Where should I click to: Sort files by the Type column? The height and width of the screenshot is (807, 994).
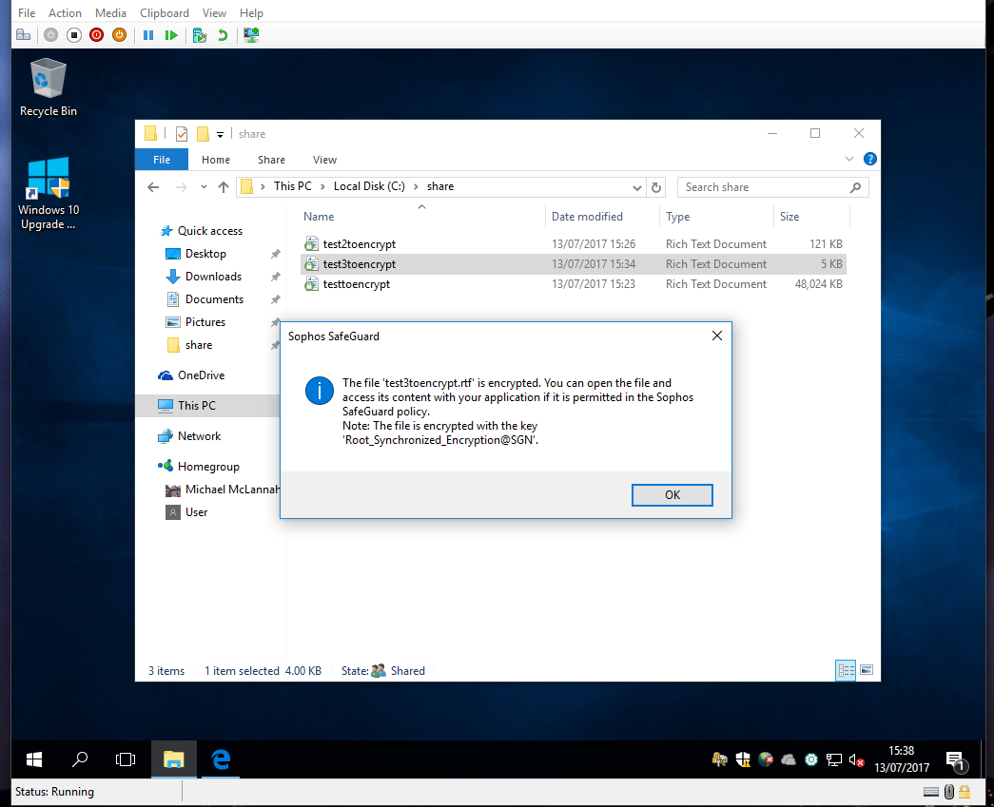point(716,217)
